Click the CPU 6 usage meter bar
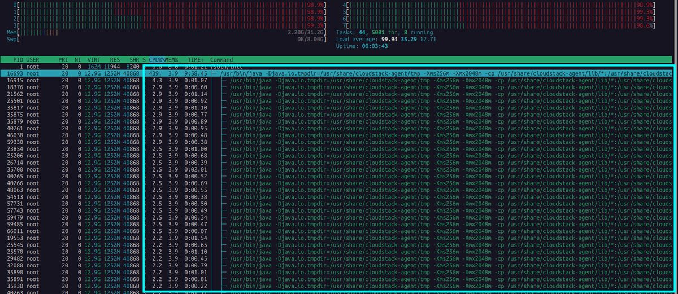 500,18
